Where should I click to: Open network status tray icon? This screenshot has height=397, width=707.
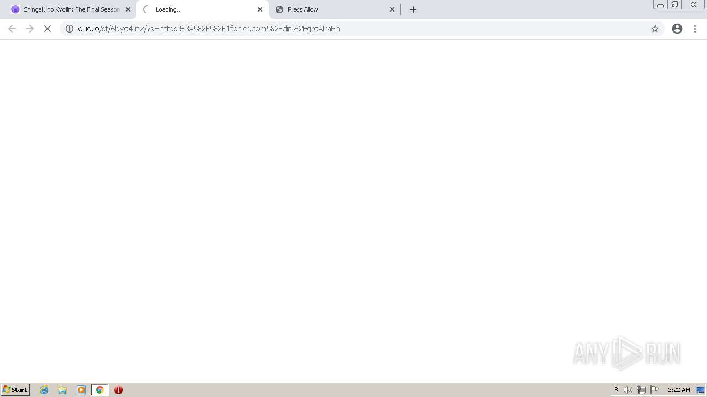point(641,390)
